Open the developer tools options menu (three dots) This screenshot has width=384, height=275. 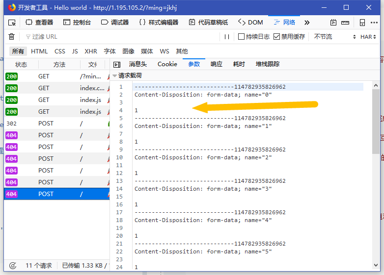tap(374, 23)
